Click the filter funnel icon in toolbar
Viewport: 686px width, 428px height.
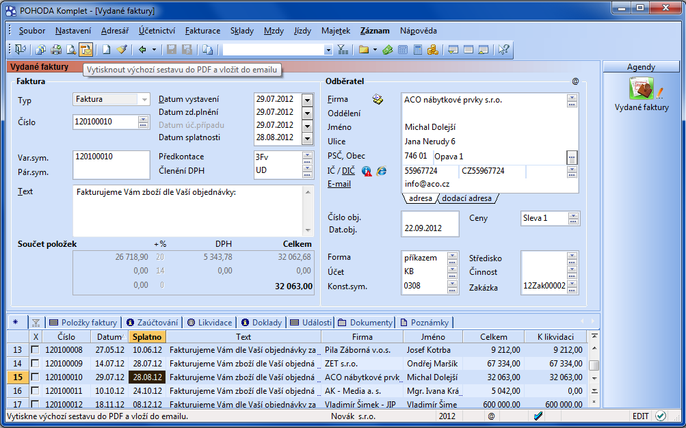click(x=343, y=50)
